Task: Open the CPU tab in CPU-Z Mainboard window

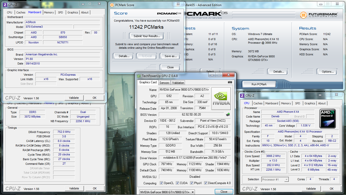Action: pyautogui.click(x=10, y=12)
